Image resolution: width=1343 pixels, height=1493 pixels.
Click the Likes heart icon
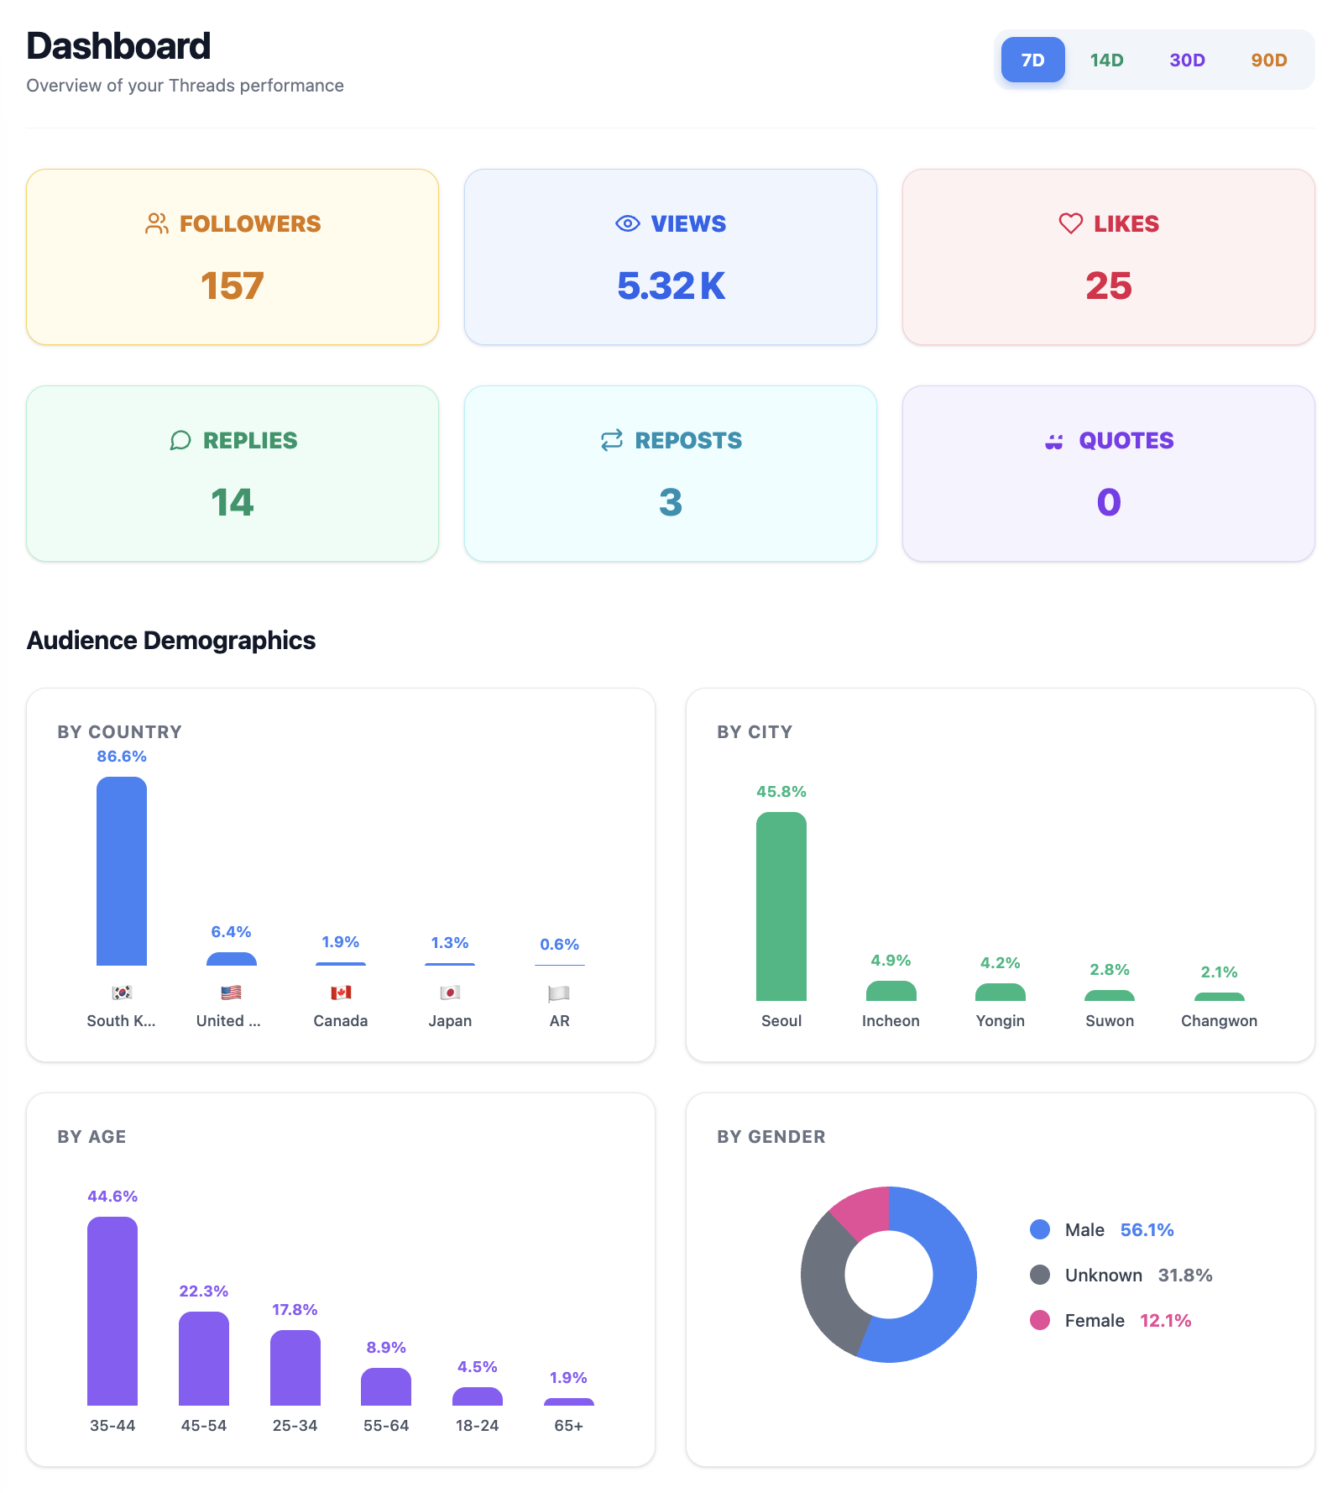1070,223
